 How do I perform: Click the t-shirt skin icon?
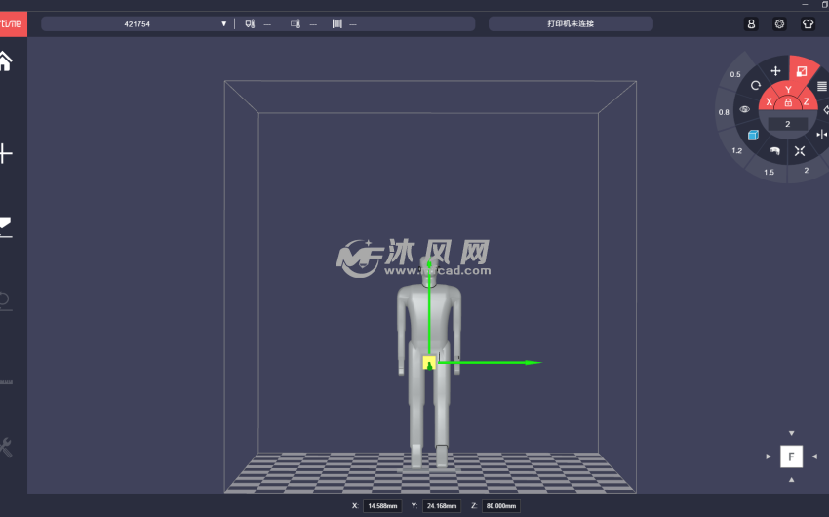[808, 23]
